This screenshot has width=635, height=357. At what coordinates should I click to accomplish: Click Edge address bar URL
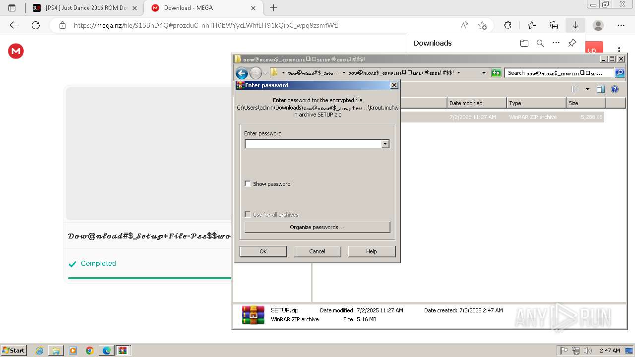pos(206,25)
